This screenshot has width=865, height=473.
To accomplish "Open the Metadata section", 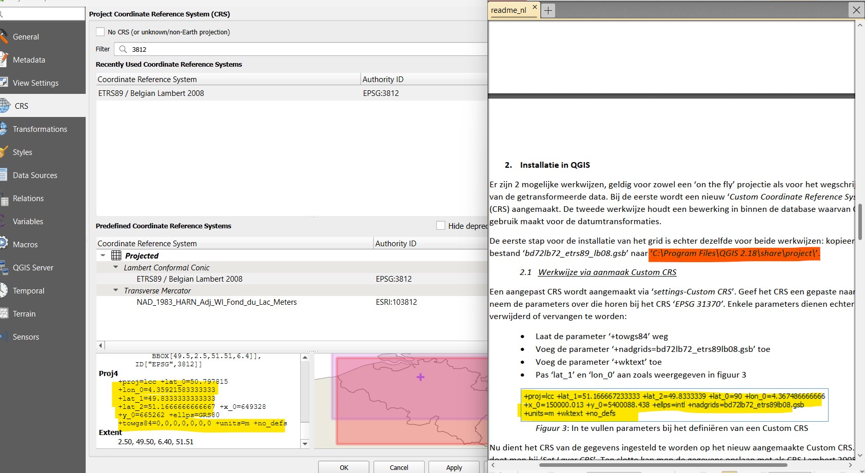I will tap(29, 60).
